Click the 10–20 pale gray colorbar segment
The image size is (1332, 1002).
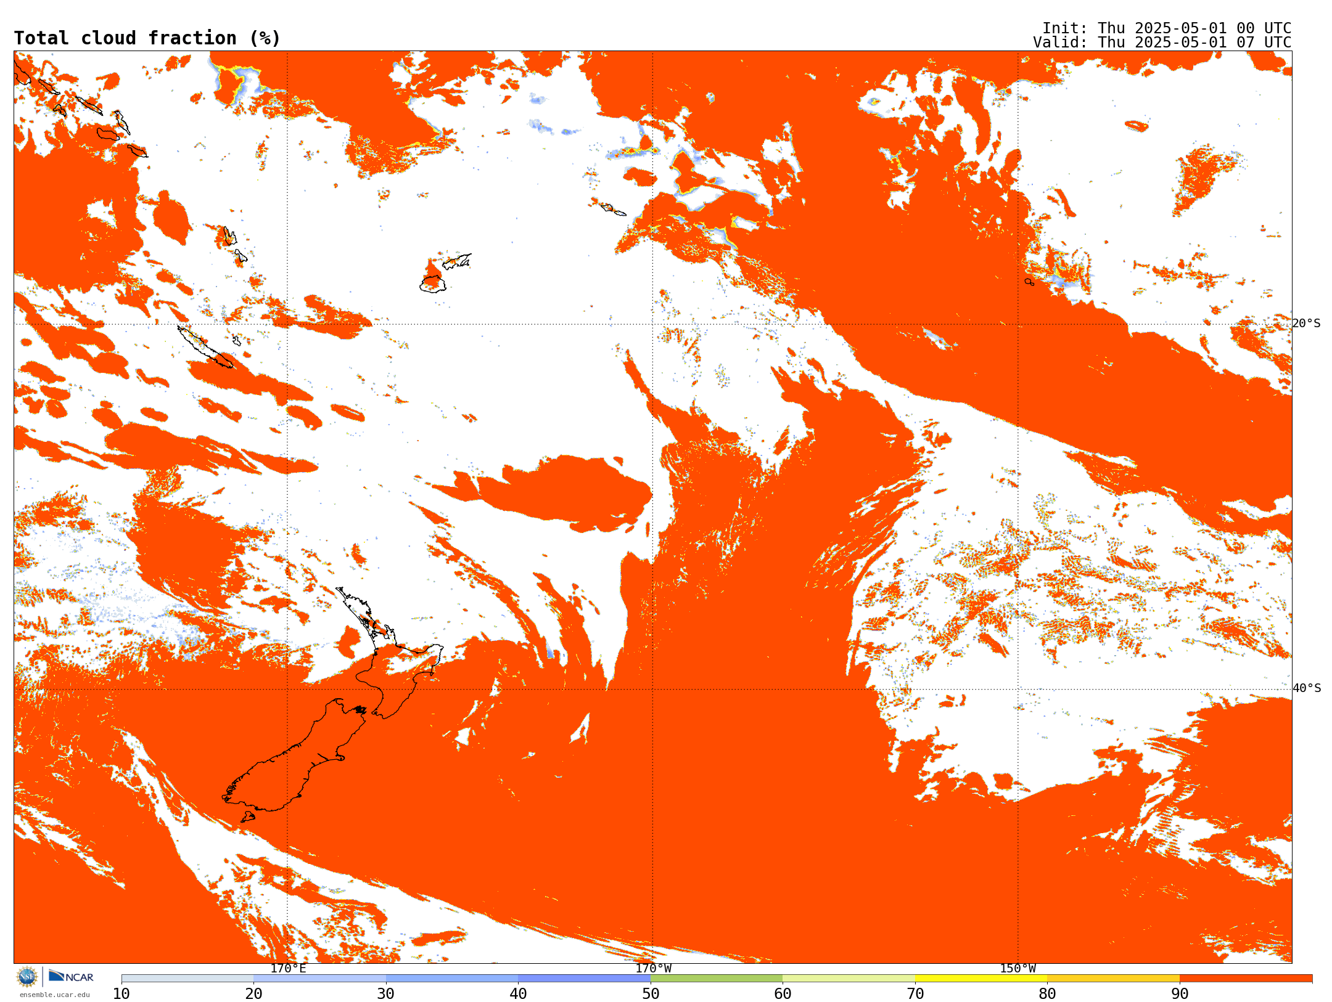coord(187,979)
